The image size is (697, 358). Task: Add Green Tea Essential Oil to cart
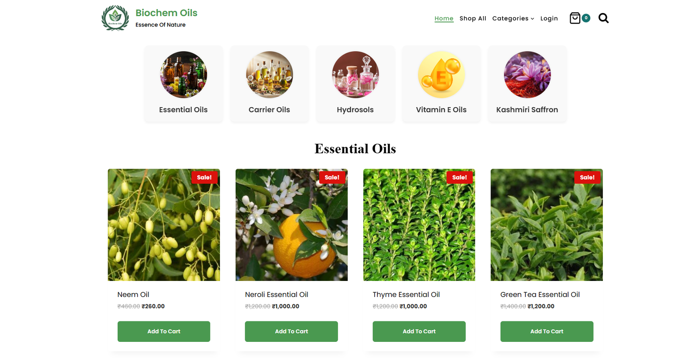pyautogui.click(x=547, y=331)
